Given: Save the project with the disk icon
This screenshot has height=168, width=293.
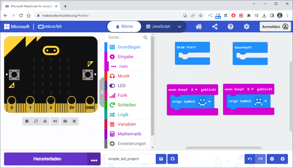Looking at the screenshot, I should [x=161, y=159].
